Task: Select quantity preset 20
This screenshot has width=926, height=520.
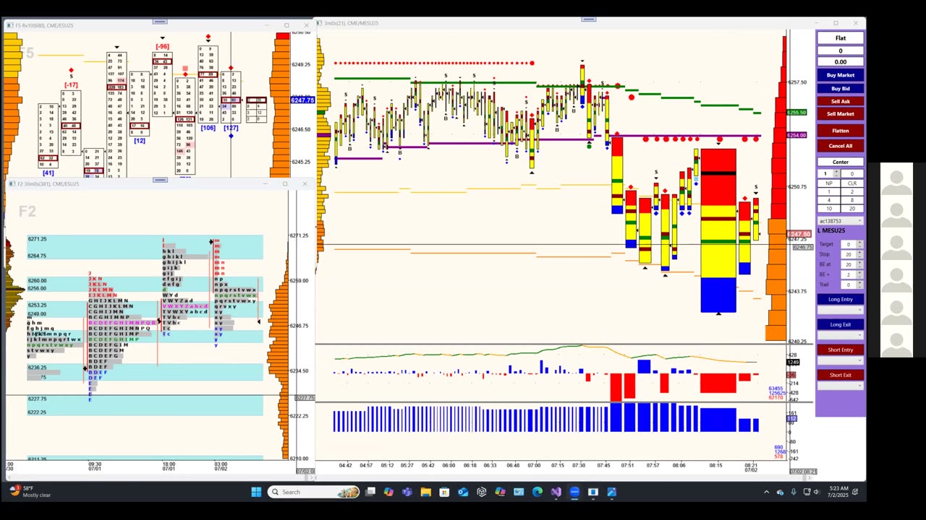Action: click(x=852, y=209)
